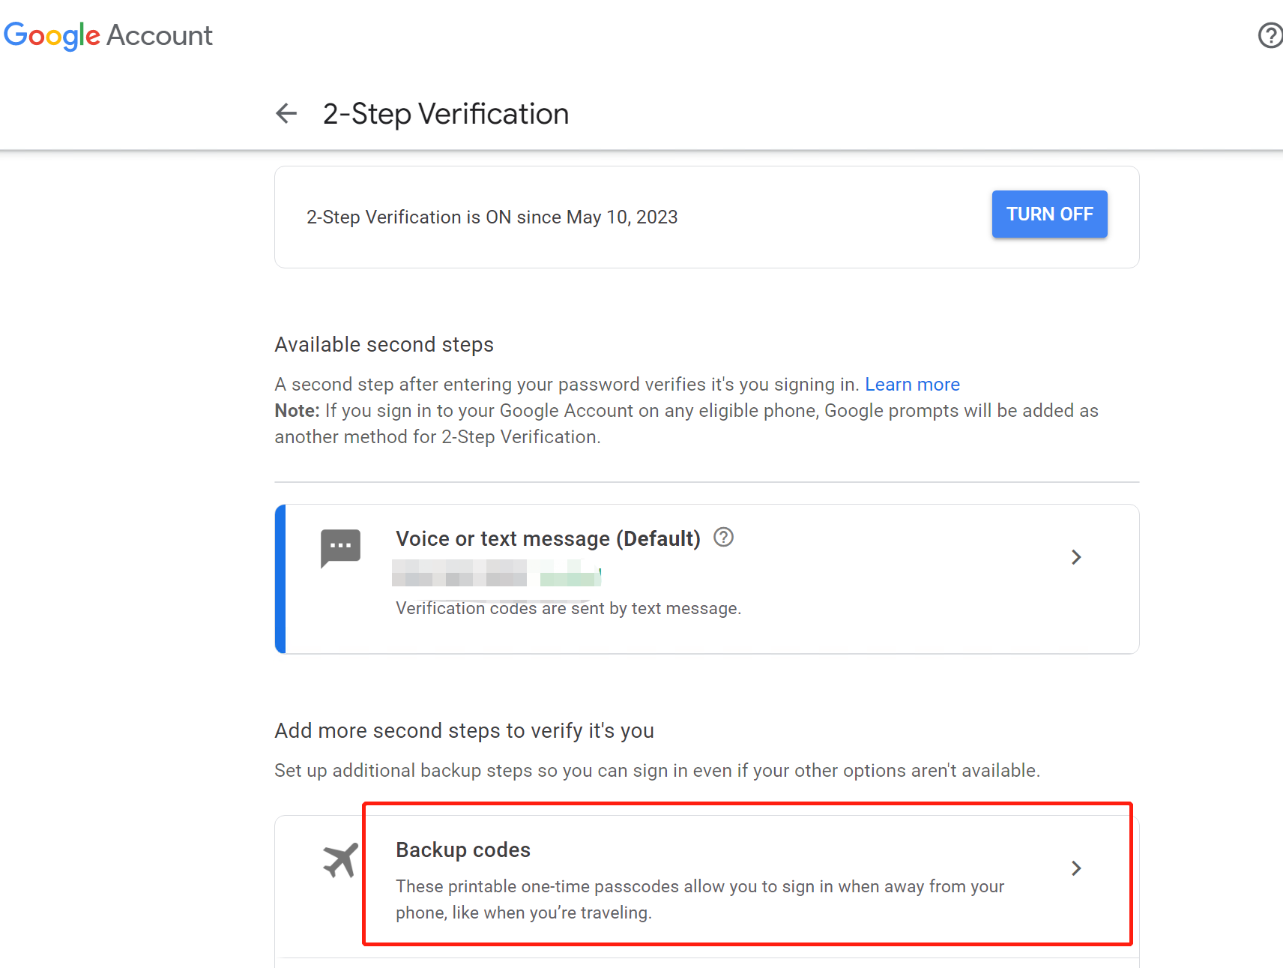This screenshot has width=1283, height=968.
Task: Click the airplane icon for Backup codes
Action: [x=340, y=860]
